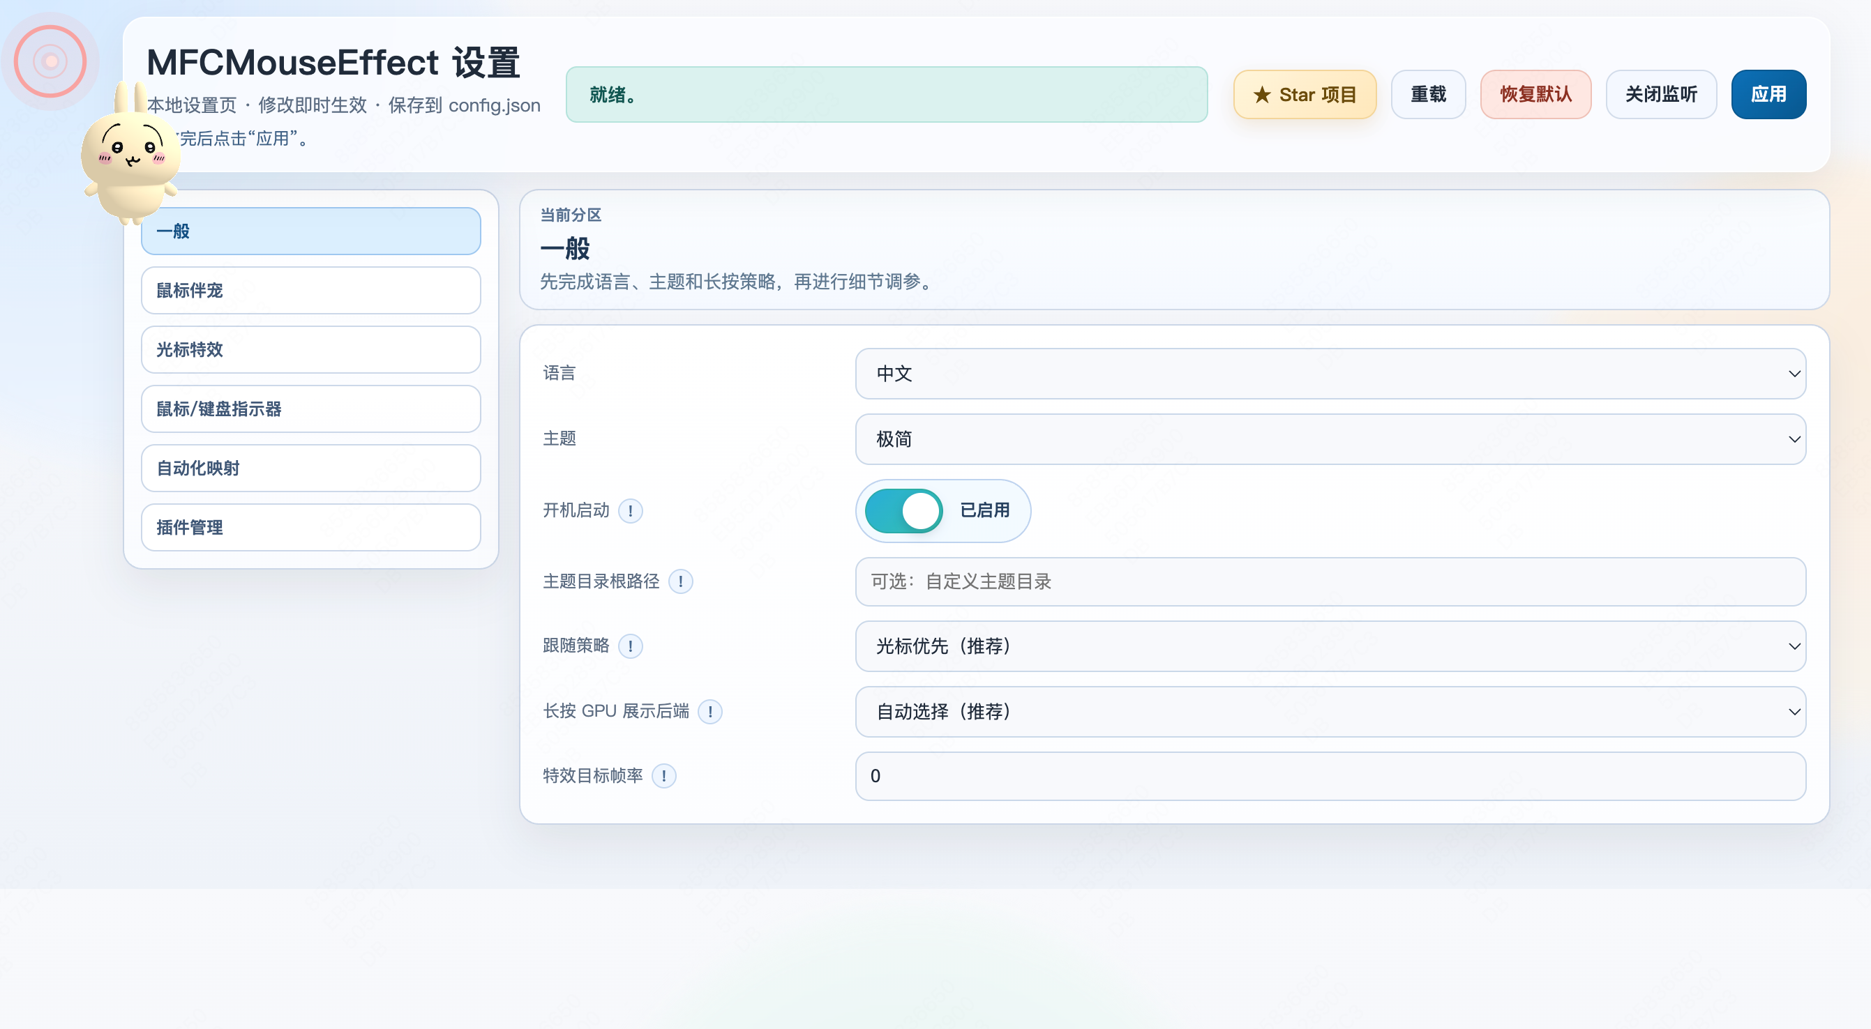
Task: Expand the 长按 GPU 展示后端 dropdown
Action: click(1330, 711)
